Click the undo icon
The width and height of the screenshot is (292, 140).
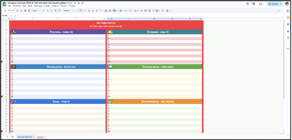[18, 11]
